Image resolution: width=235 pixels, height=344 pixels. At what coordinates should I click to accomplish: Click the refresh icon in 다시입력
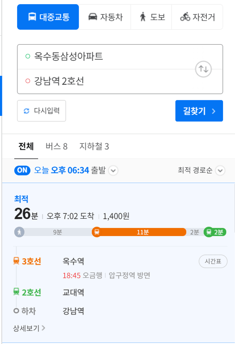26,111
